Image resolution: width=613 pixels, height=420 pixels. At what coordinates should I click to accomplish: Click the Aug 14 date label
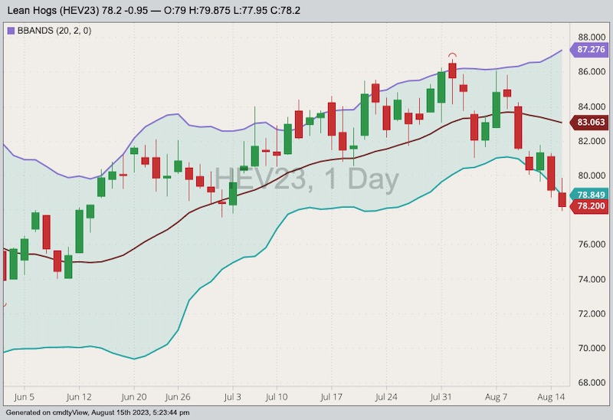(x=551, y=397)
